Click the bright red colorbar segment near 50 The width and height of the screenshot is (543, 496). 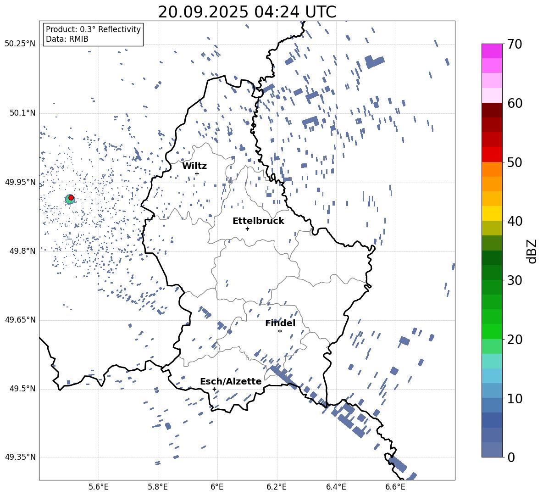[x=492, y=155]
